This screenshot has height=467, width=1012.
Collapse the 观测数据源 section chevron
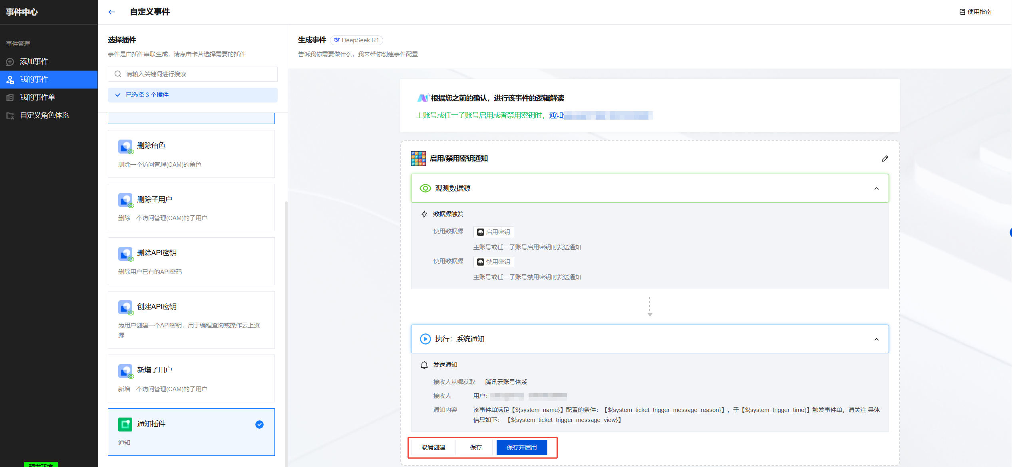click(876, 189)
